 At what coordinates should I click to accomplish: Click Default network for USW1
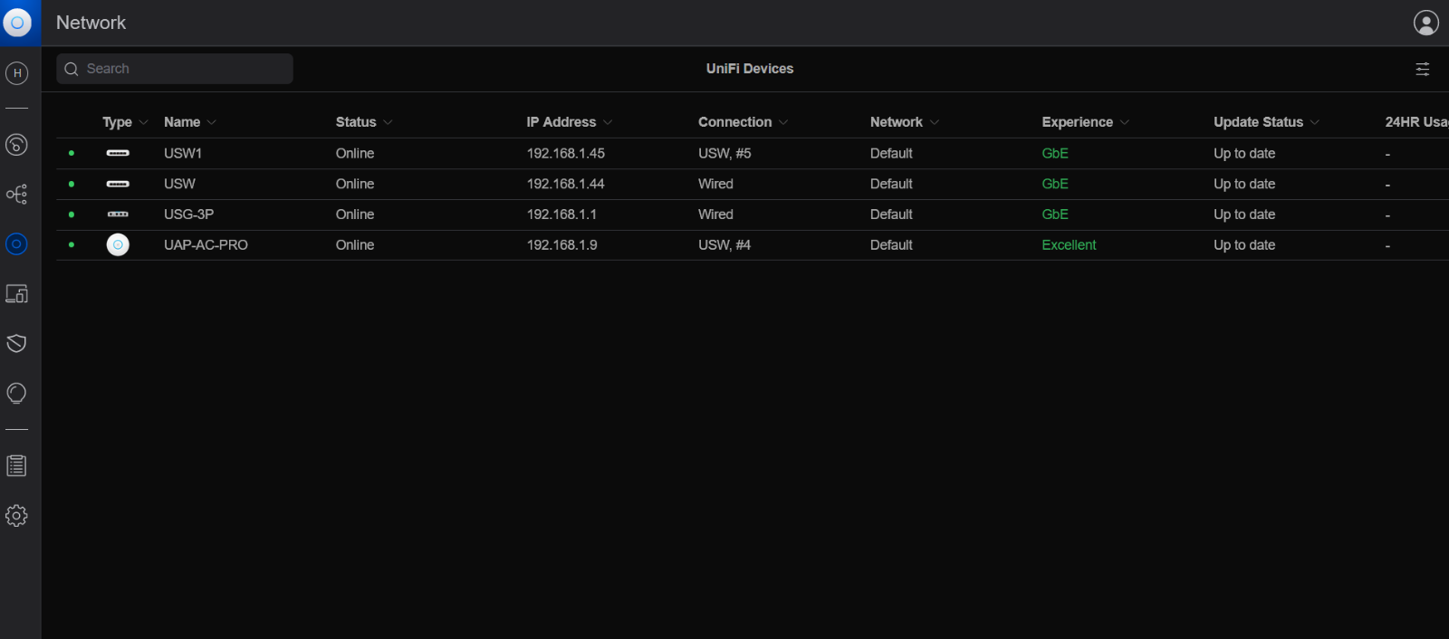[891, 154]
